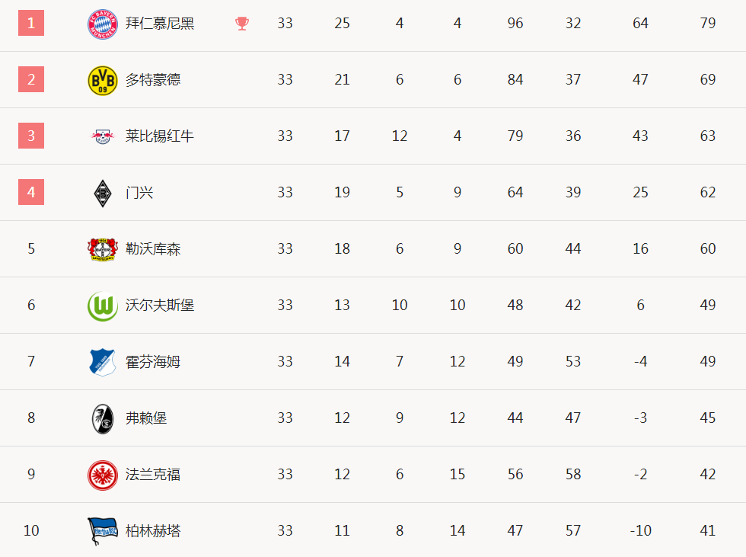
Task: Click the 79 points value for Bayern
Action: [708, 23]
